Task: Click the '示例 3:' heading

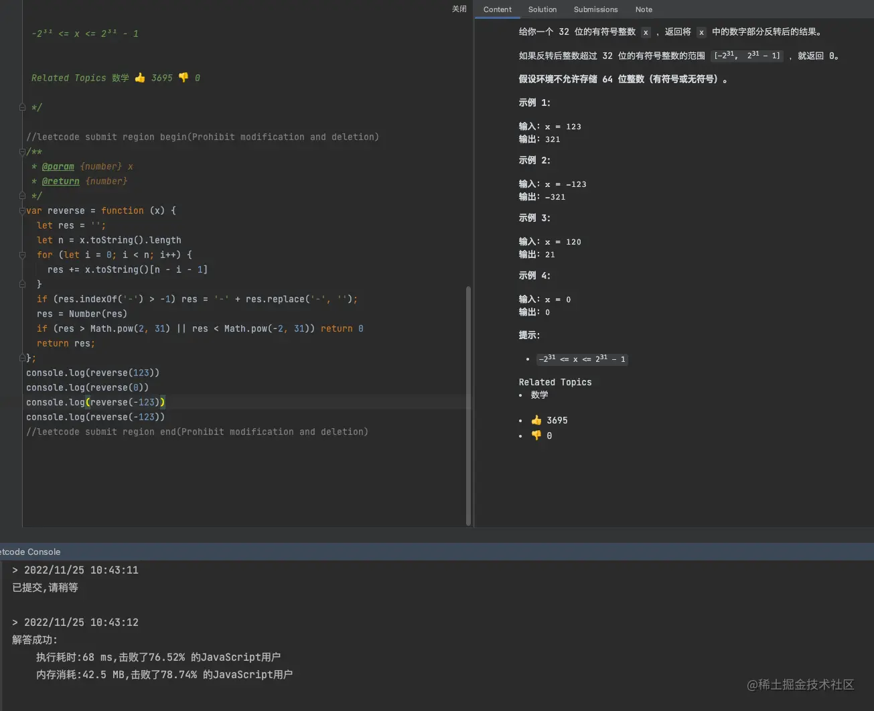Action: tap(534, 218)
